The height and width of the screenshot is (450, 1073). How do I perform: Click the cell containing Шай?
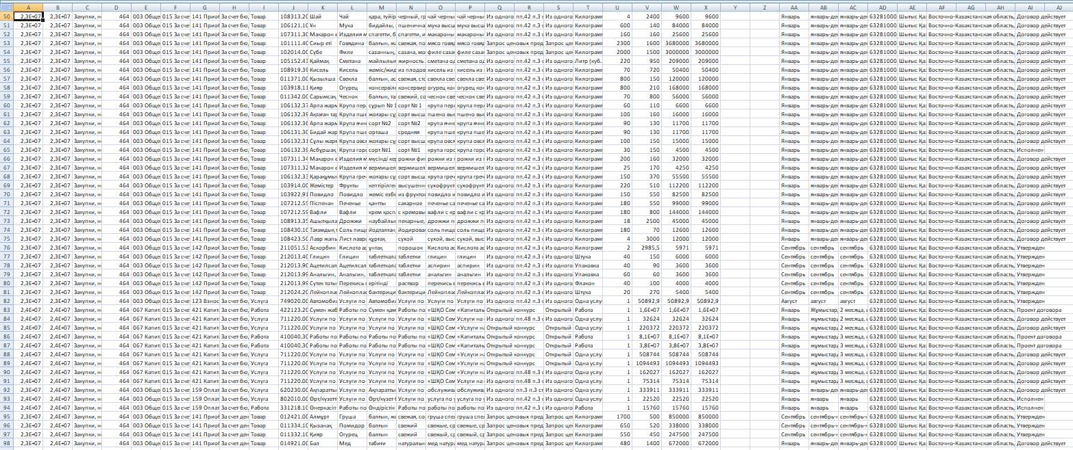pos(323,15)
